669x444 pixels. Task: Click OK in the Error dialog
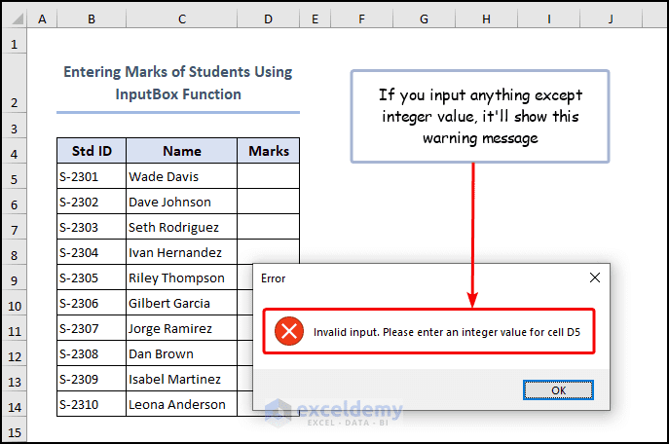tap(558, 389)
